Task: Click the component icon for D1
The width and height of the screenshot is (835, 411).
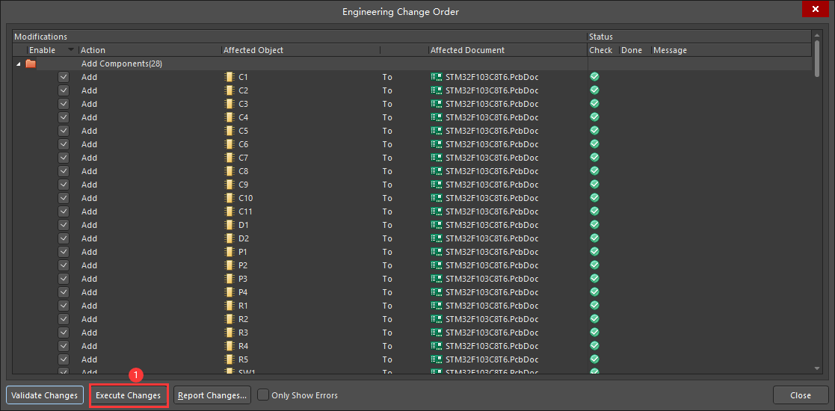Action: click(229, 225)
